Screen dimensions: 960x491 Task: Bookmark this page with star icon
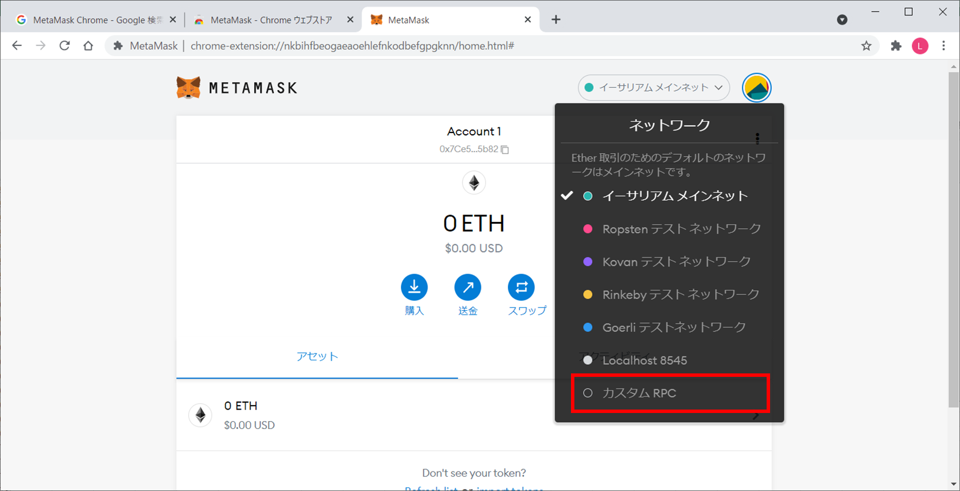click(866, 46)
